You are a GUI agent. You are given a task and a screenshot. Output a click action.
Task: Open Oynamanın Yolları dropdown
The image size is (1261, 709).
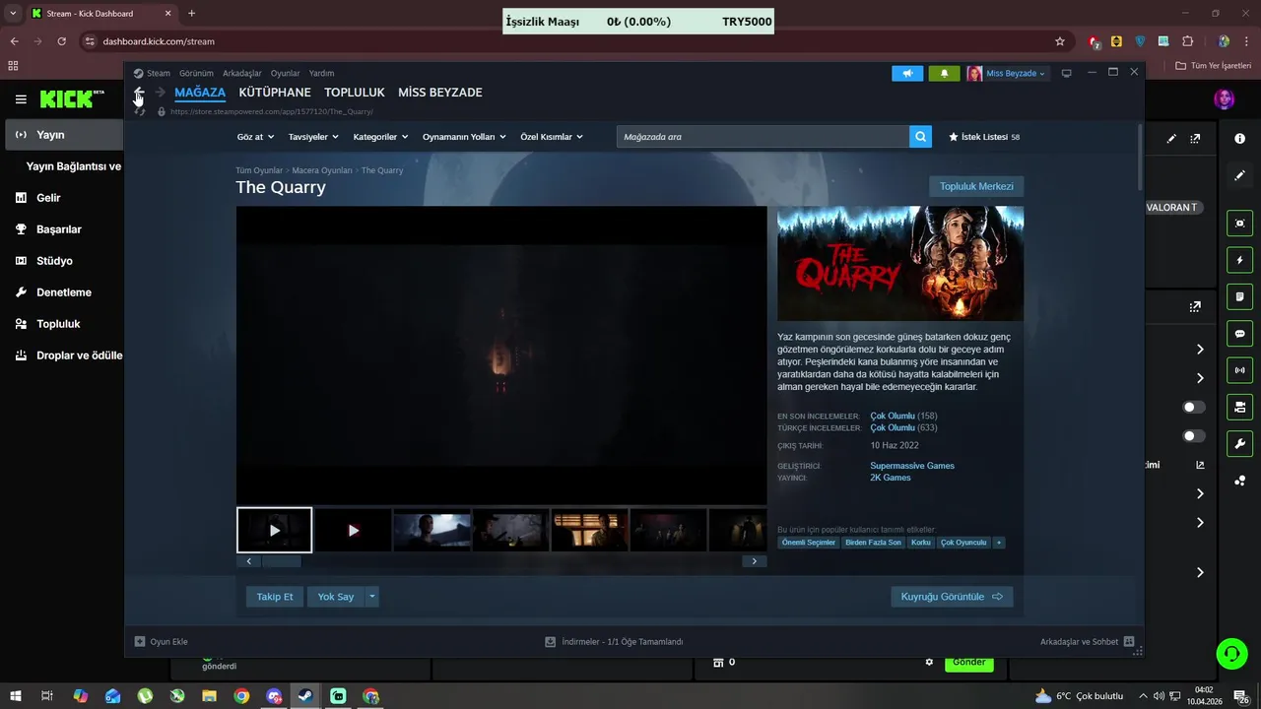click(464, 137)
